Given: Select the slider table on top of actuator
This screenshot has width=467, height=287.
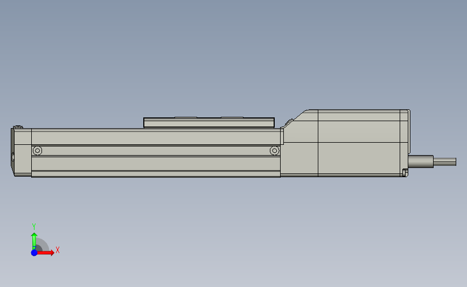Looking at the screenshot, I should click(x=209, y=123).
